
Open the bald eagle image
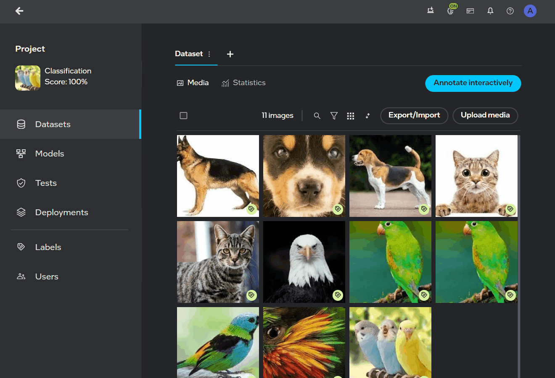pos(304,262)
